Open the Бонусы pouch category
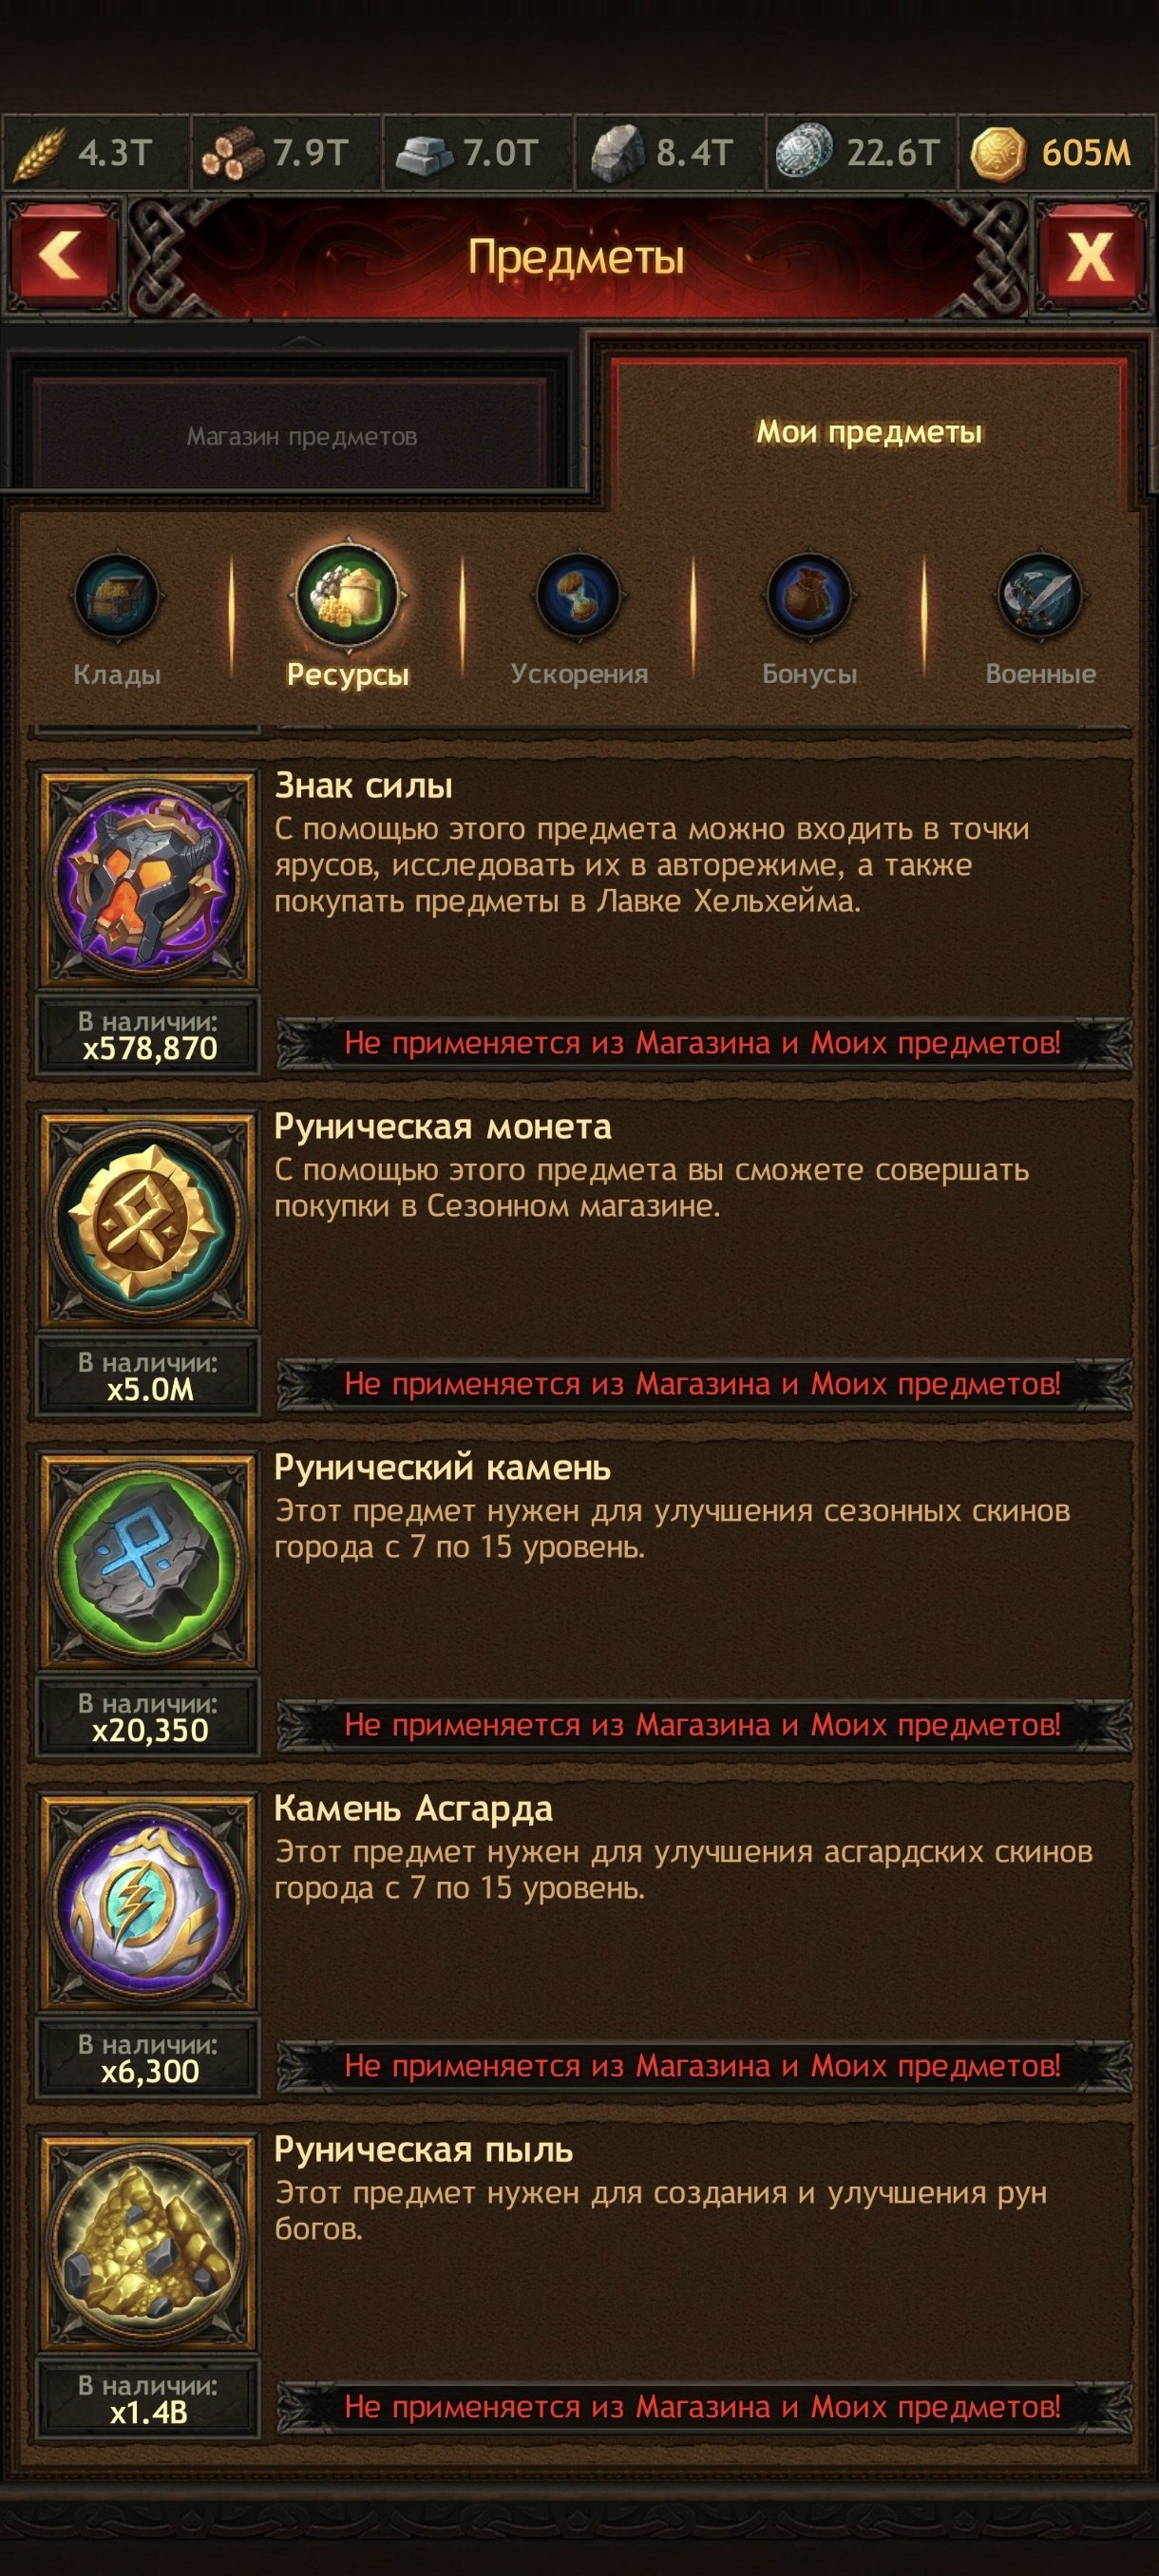The width and height of the screenshot is (1159, 2576). [809, 619]
